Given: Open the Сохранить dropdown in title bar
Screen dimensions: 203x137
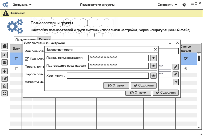Looking at the screenshot, I should click(167, 5).
